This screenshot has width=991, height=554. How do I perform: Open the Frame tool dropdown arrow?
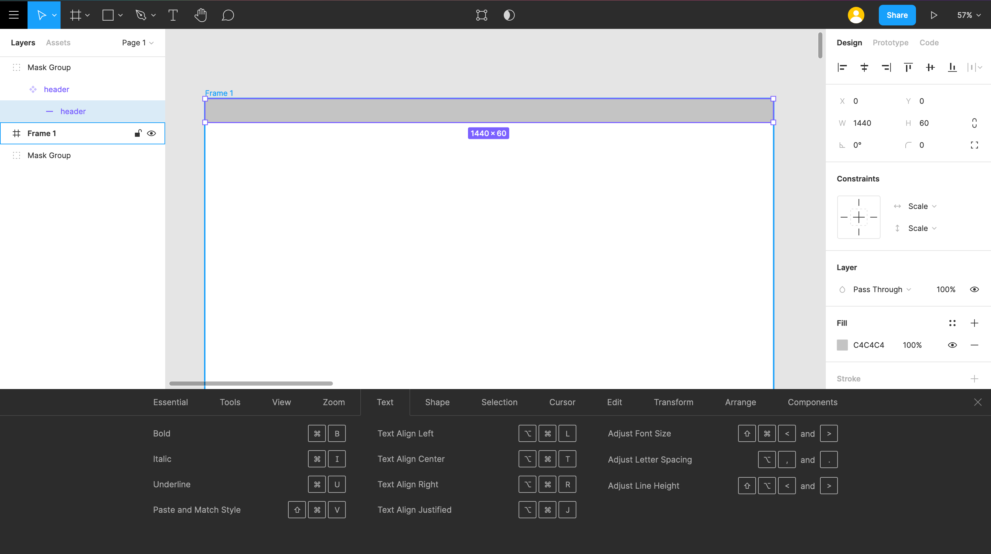click(87, 15)
